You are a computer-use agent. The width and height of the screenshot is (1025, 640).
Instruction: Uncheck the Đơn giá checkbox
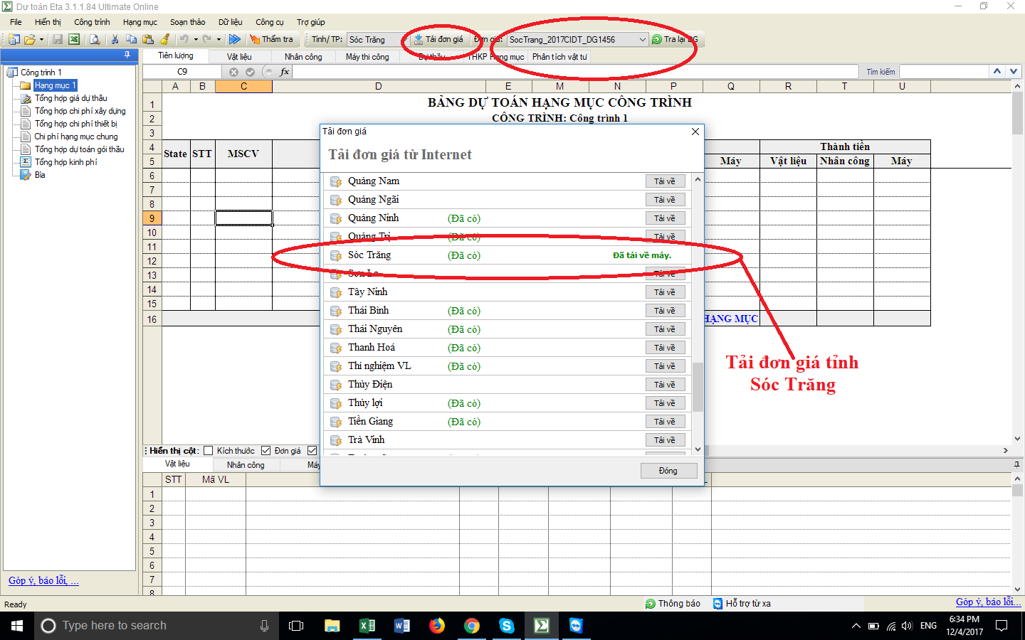pyautogui.click(x=266, y=451)
